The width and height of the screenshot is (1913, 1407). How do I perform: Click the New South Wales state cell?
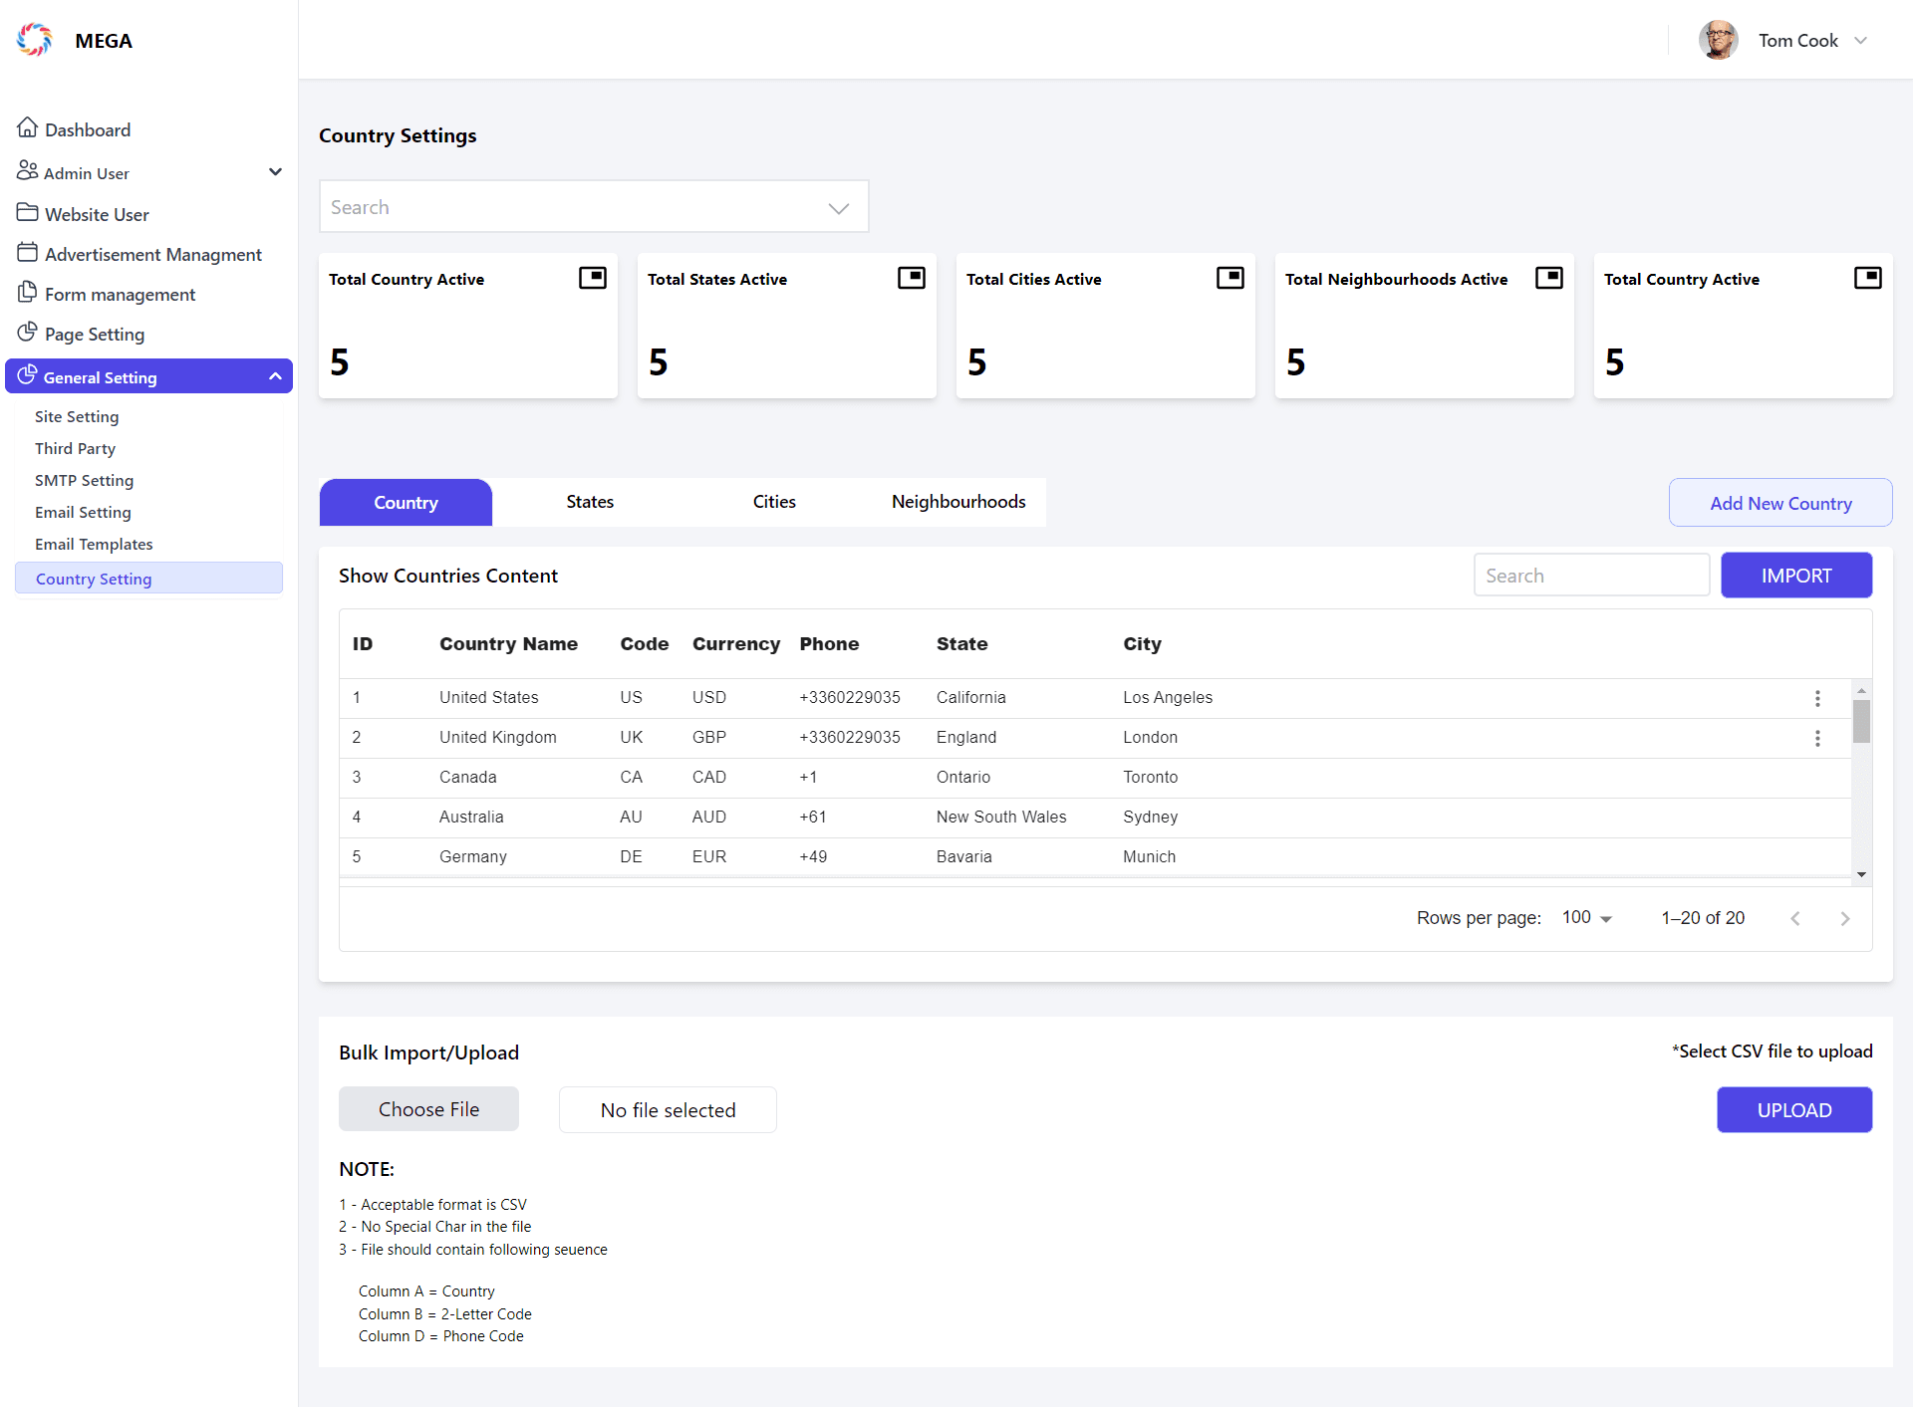coord(1001,817)
